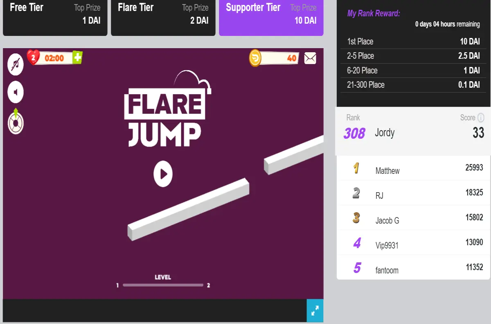This screenshot has width=491, height=324.
Task: Click the score 11352
Action: pos(474,267)
